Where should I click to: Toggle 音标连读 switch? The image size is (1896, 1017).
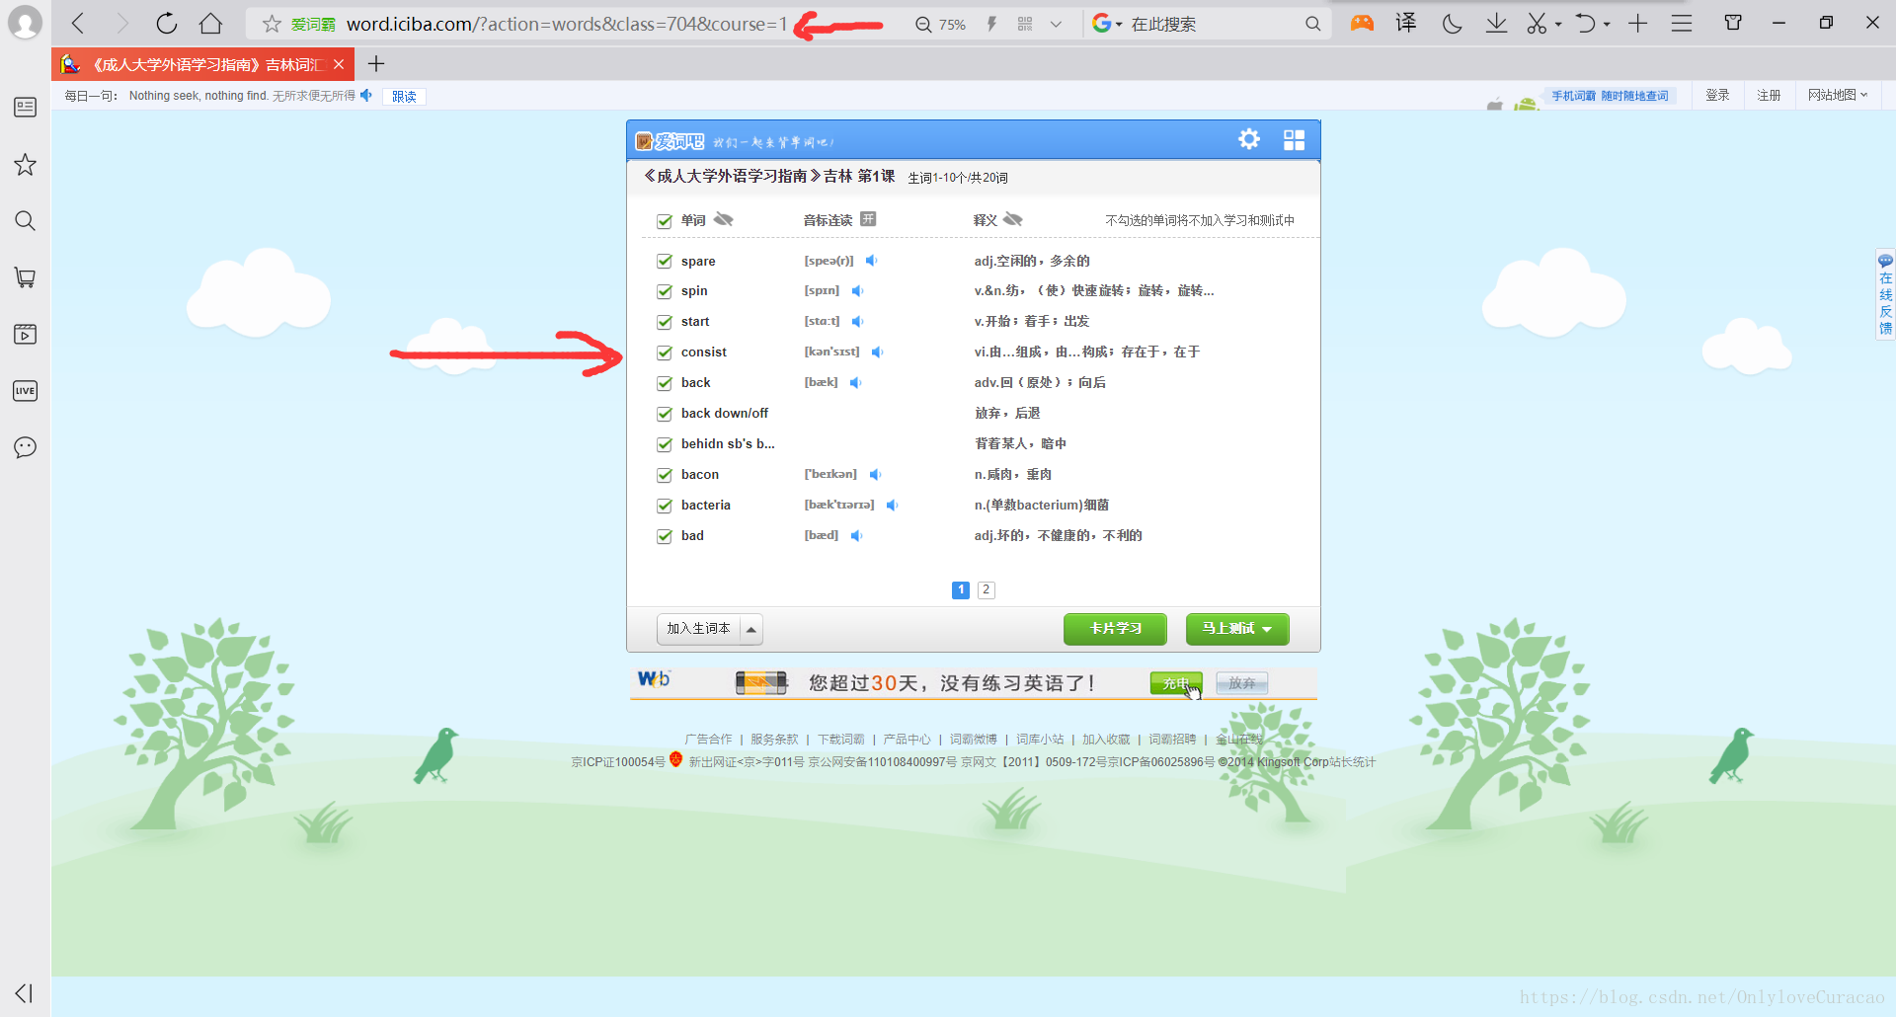868,219
